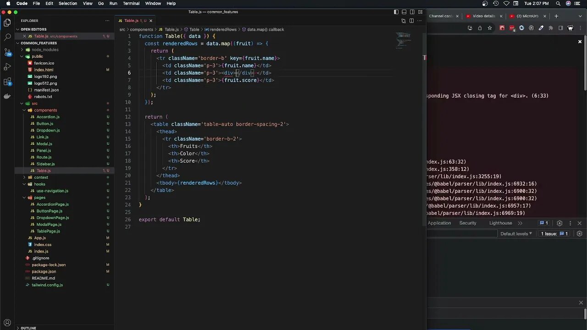This screenshot has height=330, width=587.
Task: Open the Extensions view in activity bar
Action: tap(7, 82)
